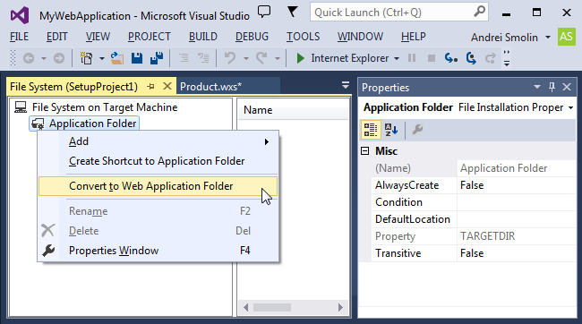The image size is (582, 324).
Task: Open the VIEW menu
Action: pos(98,37)
